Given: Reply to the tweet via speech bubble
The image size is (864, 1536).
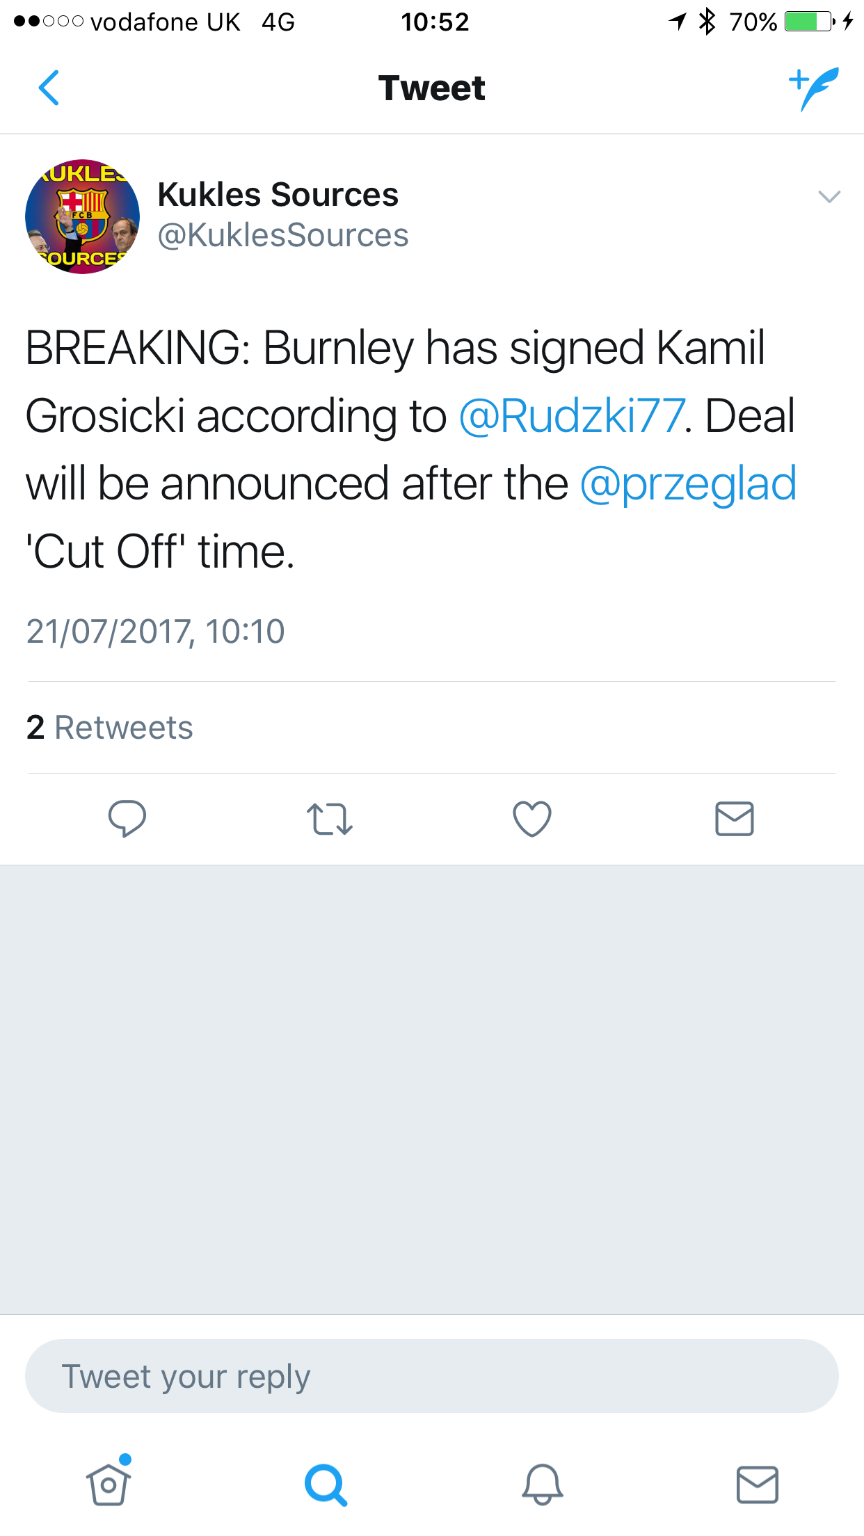Looking at the screenshot, I should point(127,818).
